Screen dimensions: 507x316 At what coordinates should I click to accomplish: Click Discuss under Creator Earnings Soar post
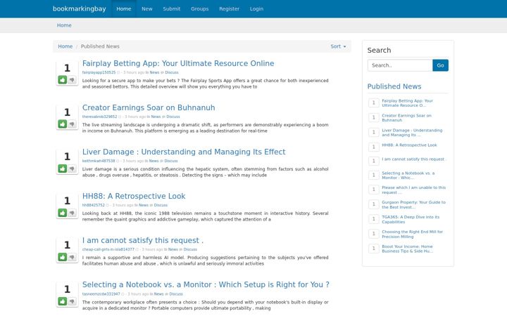173,117
